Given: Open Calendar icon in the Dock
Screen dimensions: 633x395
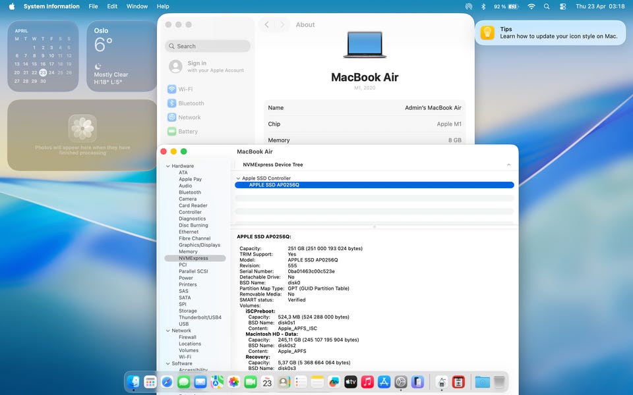Looking at the screenshot, I should tap(267, 381).
